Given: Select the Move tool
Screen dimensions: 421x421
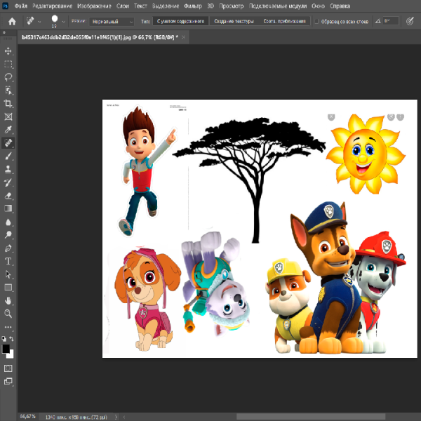Looking at the screenshot, I should [x=8, y=51].
